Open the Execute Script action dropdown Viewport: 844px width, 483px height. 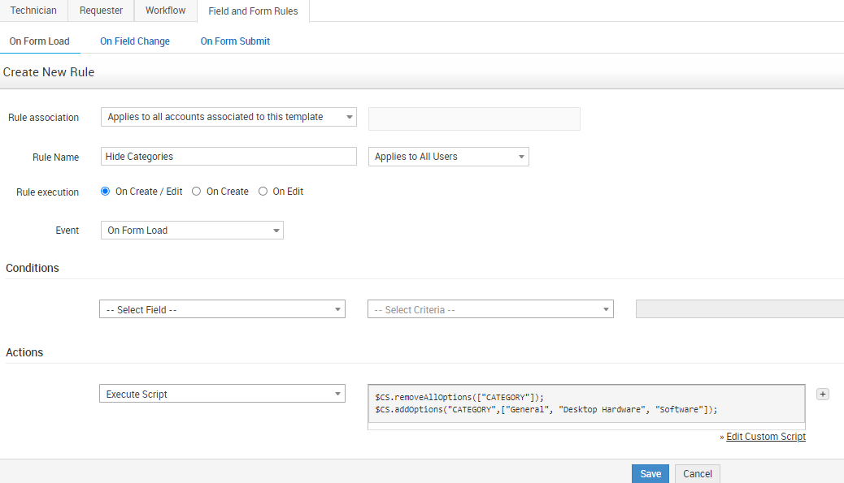[222, 395]
